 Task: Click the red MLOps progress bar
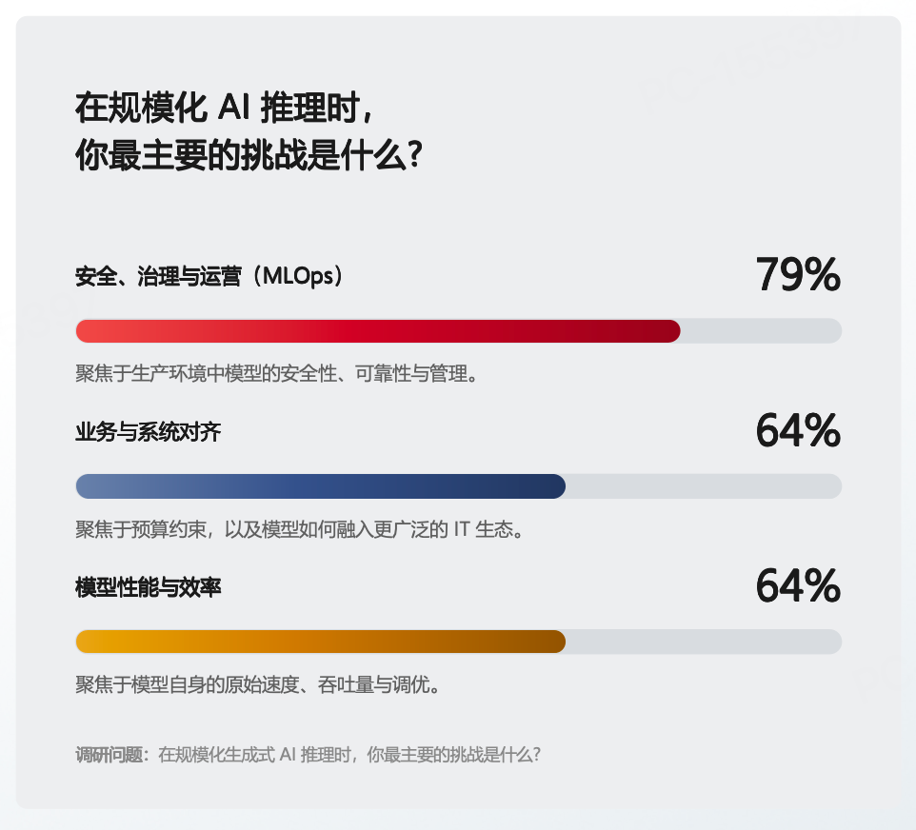click(x=378, y=331)
